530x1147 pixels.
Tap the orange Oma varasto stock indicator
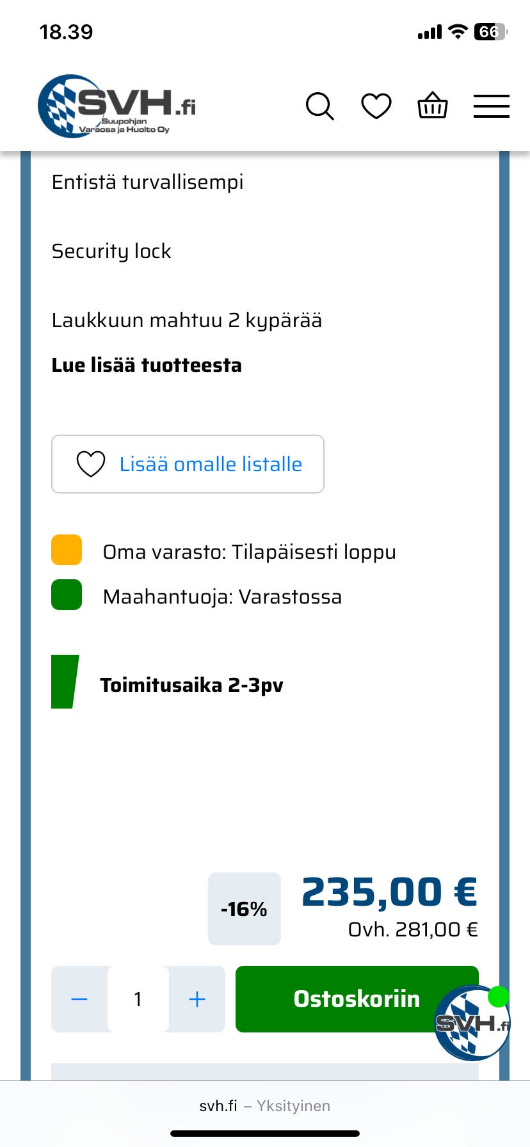[x=66, y=550]
